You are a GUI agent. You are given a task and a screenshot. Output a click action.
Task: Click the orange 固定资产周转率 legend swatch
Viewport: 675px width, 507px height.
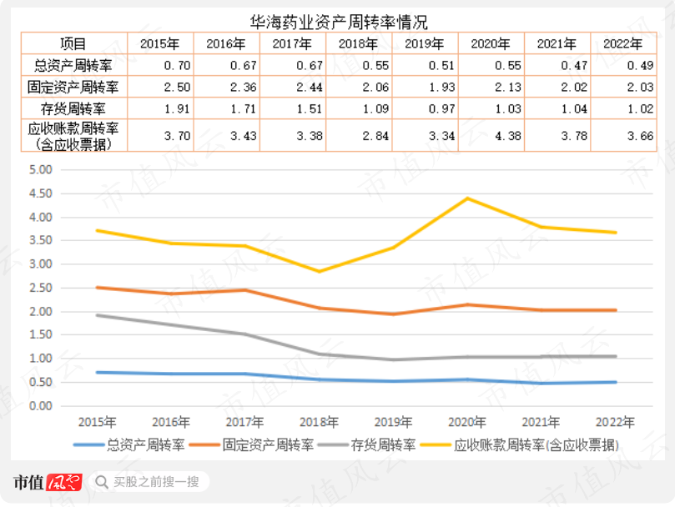tap(205, 445)
